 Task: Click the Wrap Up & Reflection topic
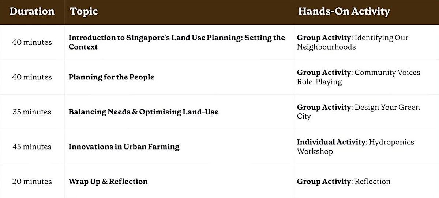108,182
